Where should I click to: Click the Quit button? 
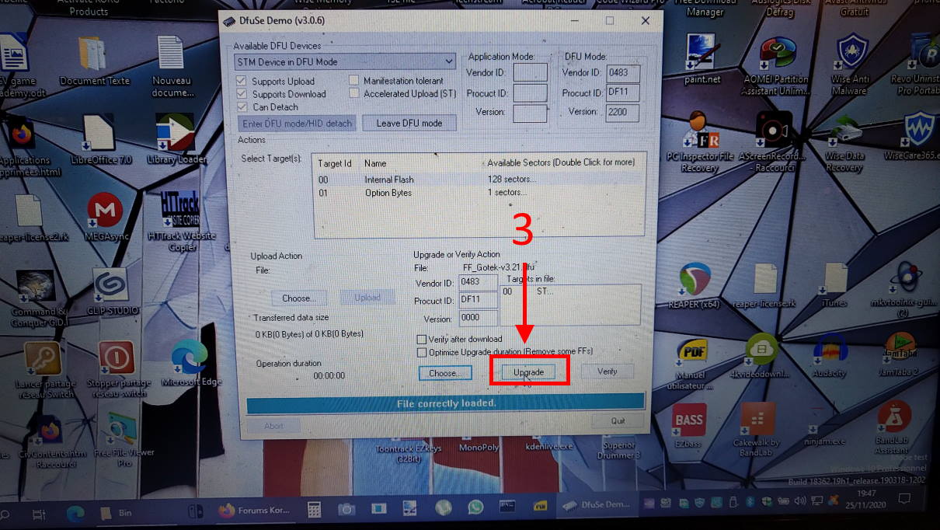point(617,420)
